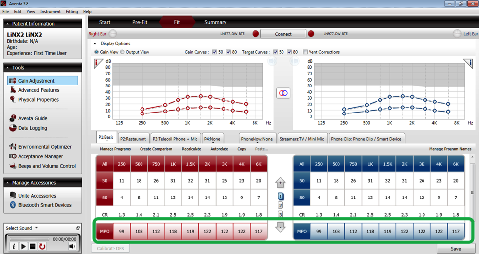Stop sound playback
The image size is (479, 254).
click(x=33, y=246)
